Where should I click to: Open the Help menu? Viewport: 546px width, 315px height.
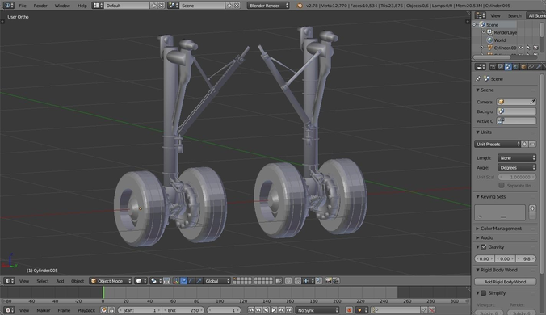(82, 6)
